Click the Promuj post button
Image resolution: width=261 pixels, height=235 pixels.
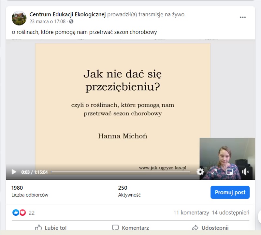pyautogui.click(x=230, y=192)
